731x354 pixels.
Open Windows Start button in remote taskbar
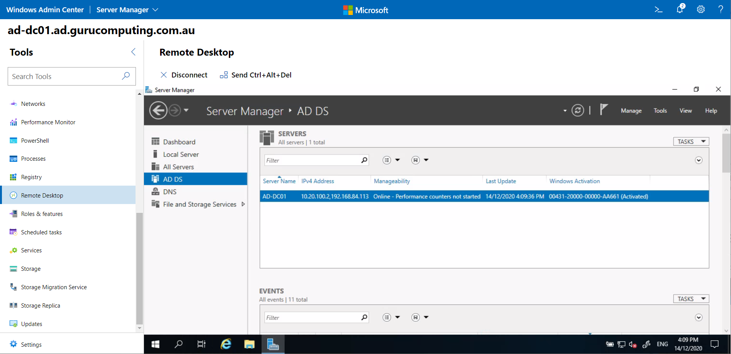click(x=155, y=344)
